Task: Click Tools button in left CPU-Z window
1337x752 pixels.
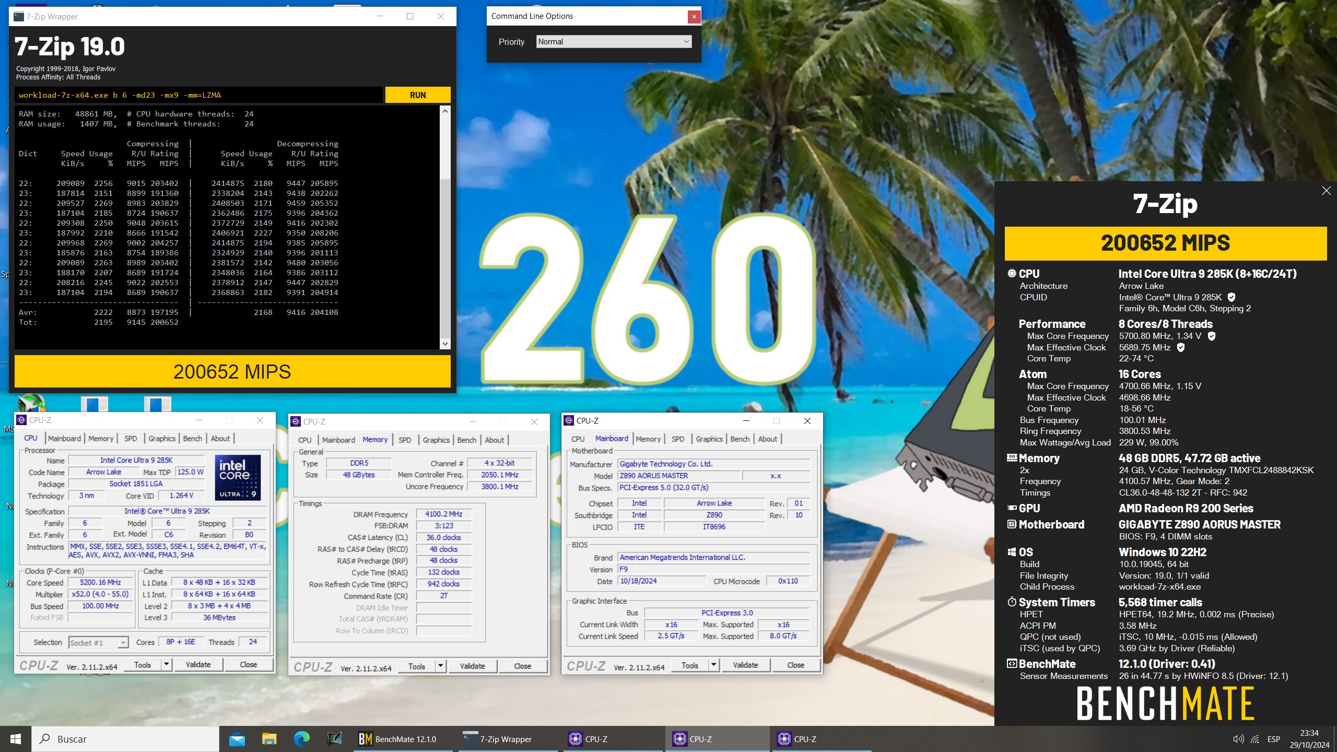Action: click(142, 665)
